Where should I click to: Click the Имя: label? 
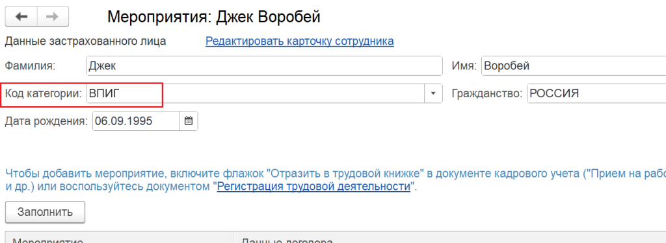464,66
